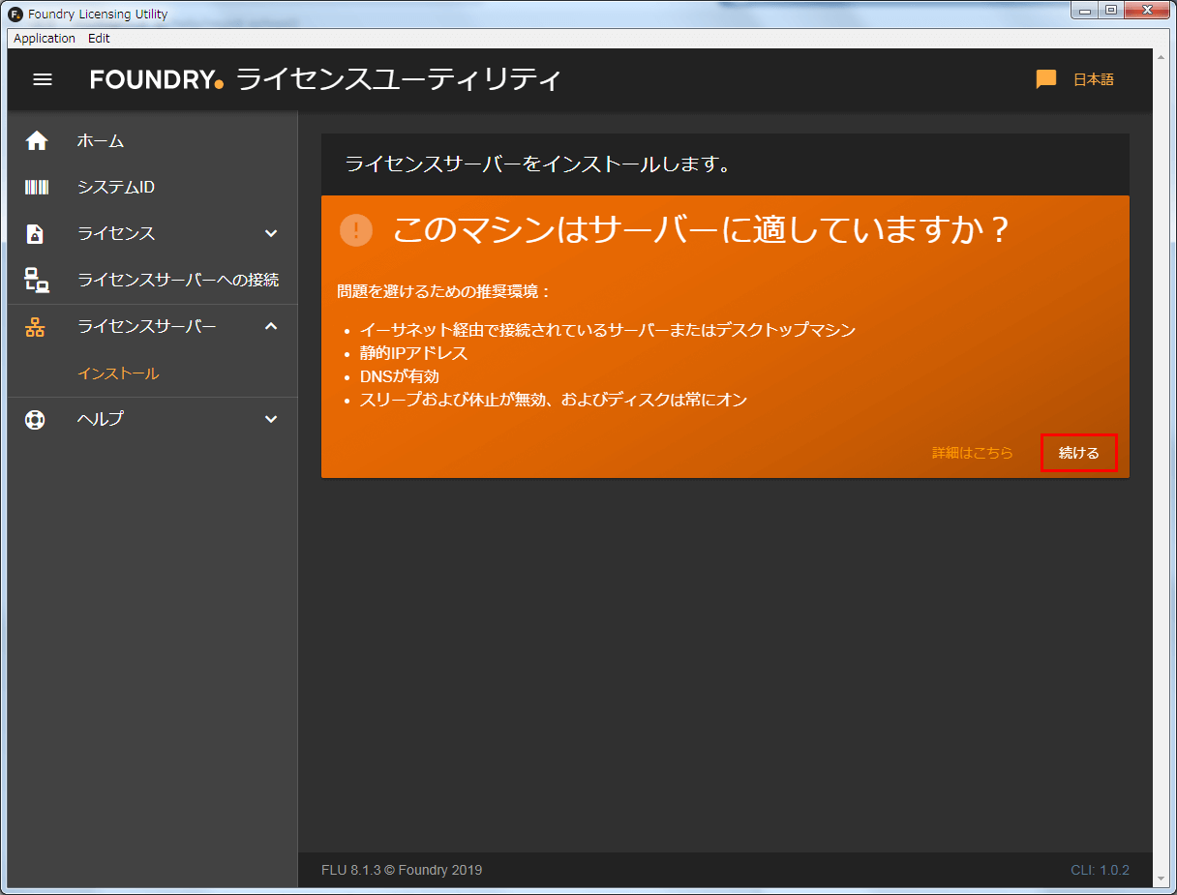Click the Foundry app icon in title bar
The image size is (1177, 895).
[15, 14]
